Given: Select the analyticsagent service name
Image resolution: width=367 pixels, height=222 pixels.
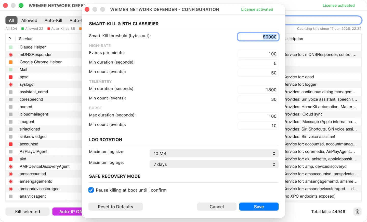Looking at the screenshot, I should [x=33, y=196].
